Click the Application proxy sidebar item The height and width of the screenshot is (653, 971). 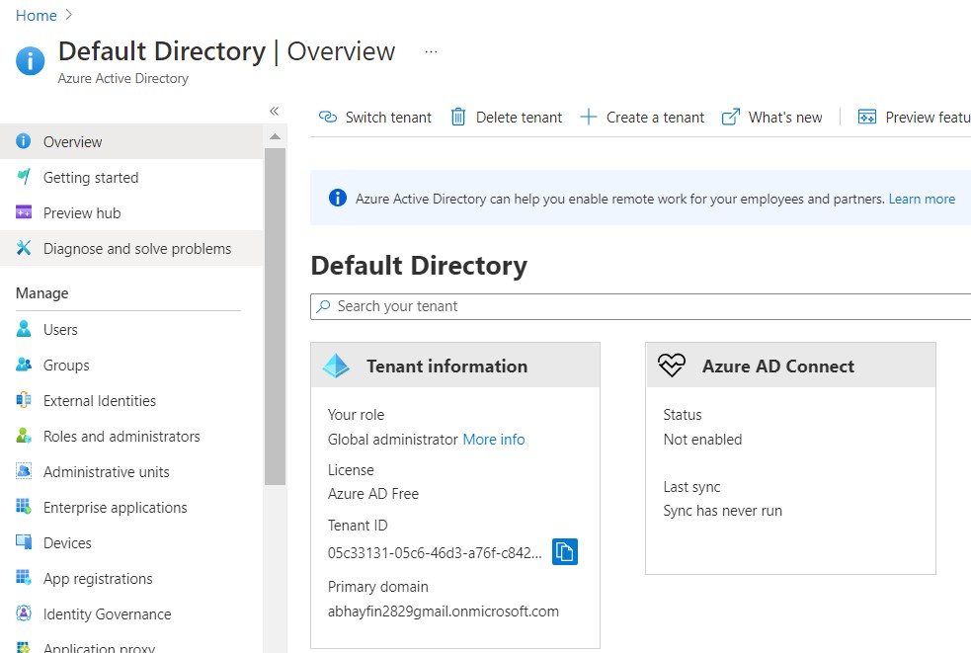(131, 644)
